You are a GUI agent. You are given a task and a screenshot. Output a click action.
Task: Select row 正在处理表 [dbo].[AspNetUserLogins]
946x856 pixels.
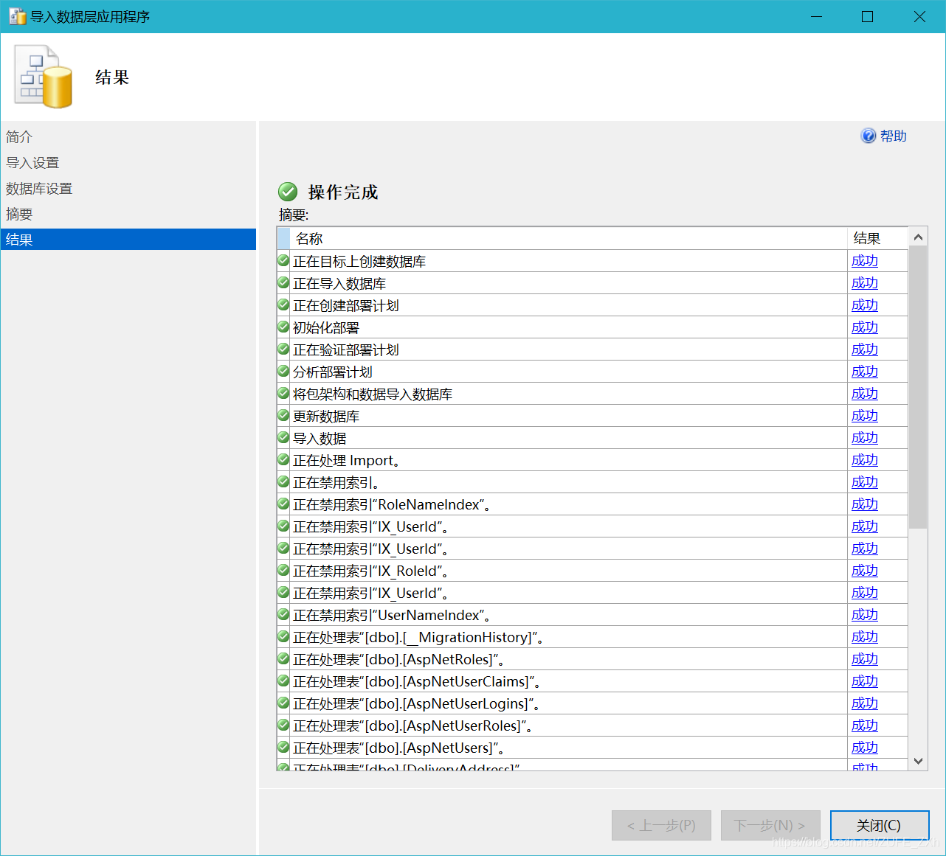pos(593,703)
